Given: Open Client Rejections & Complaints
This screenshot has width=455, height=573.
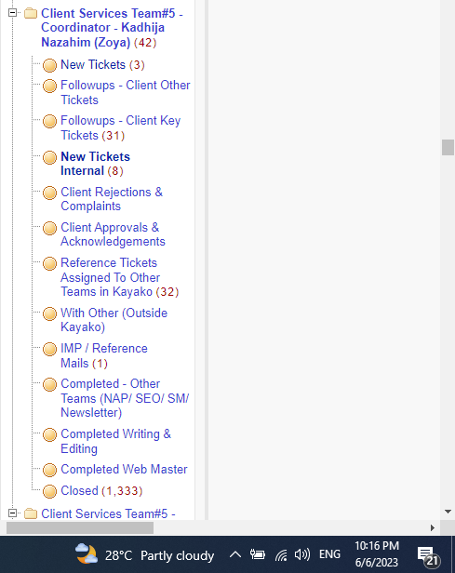Looking at the screenshot, I should (x=112, y=199).
